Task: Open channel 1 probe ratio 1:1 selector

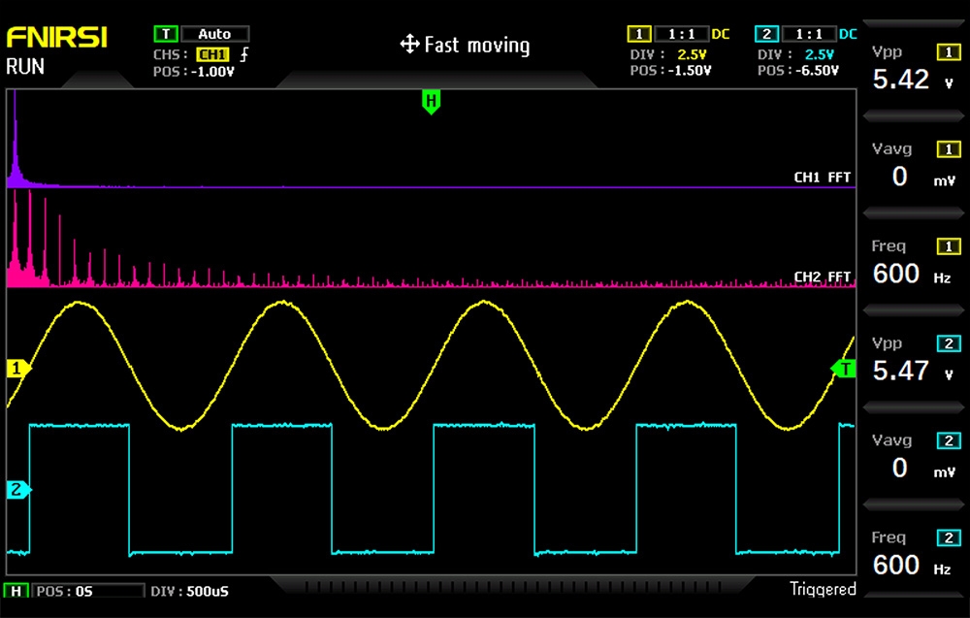Action: [682, 34]
